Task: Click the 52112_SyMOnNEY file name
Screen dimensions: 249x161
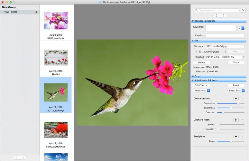Action: coord(56,147)
